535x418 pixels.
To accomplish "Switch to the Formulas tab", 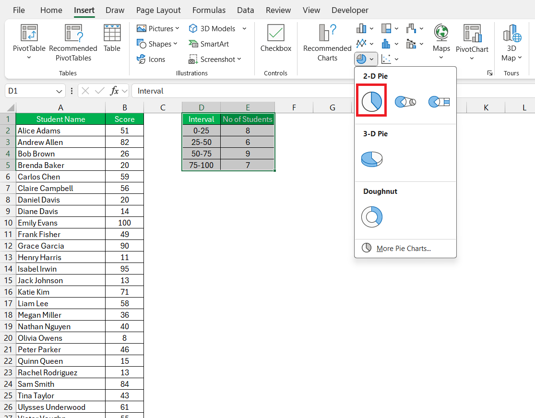I will 209,10.
